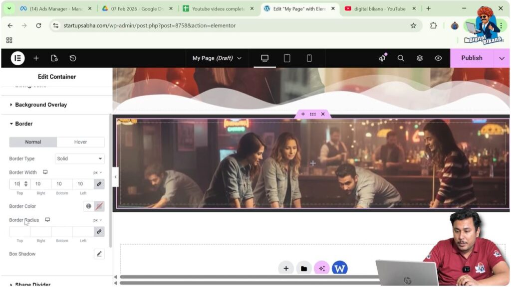This screenshot has height=287, width=511.
Task: Select the Hover border state tab
Action: pyautogui.click(x=80, y=142)
